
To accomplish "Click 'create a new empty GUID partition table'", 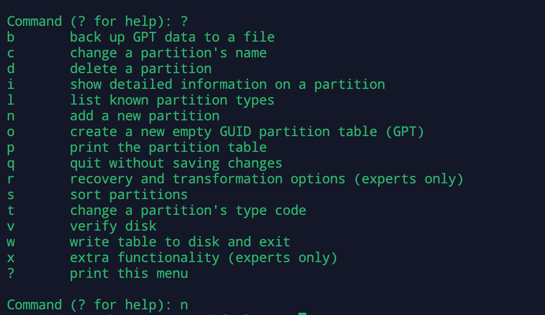I will [247, 132].
